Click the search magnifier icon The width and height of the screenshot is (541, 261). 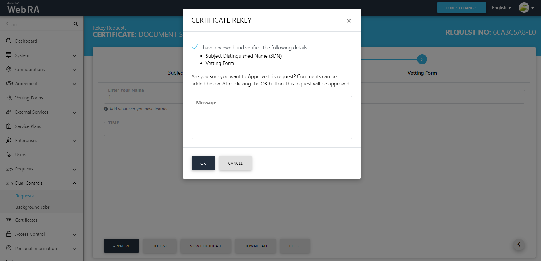(x=76, y=24)
